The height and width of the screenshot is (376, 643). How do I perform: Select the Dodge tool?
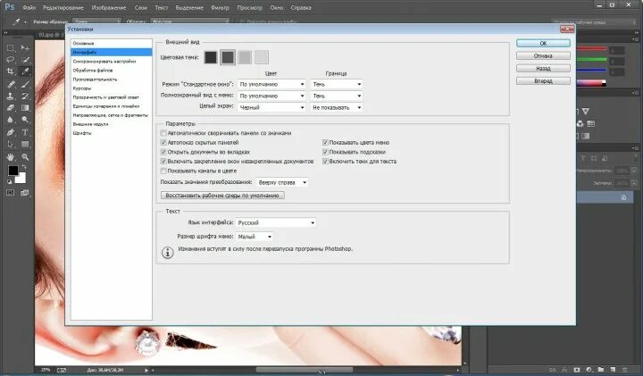pos(25,120)
